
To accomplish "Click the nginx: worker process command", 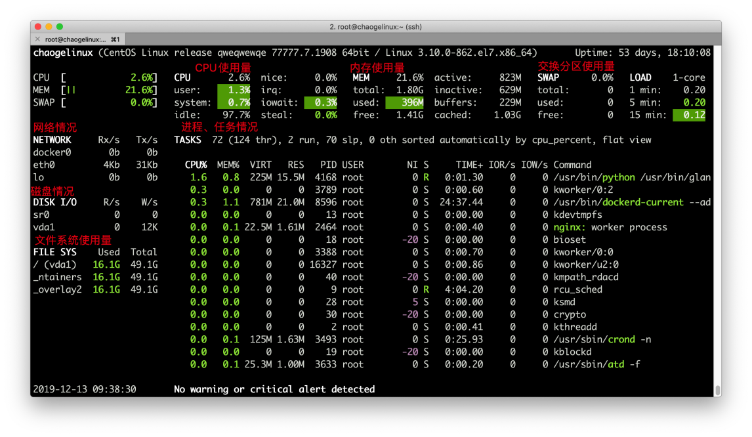I will coord(610,228).
